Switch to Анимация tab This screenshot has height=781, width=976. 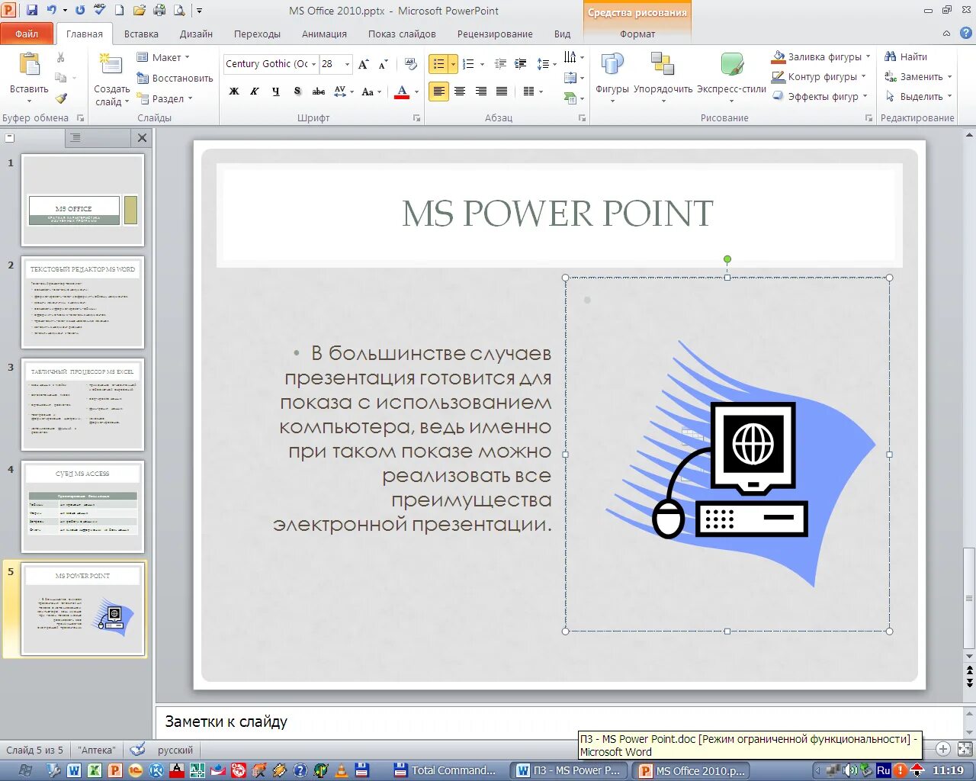(x=324, y=34)
